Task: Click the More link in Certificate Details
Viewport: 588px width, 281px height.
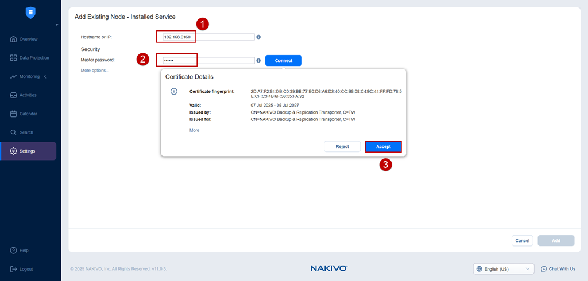Action: pyautogui.click(x=194, y=130)
